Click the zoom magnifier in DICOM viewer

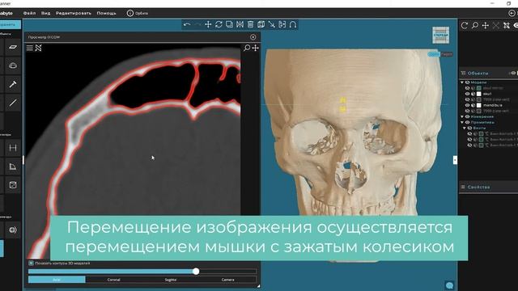(246, 48)
